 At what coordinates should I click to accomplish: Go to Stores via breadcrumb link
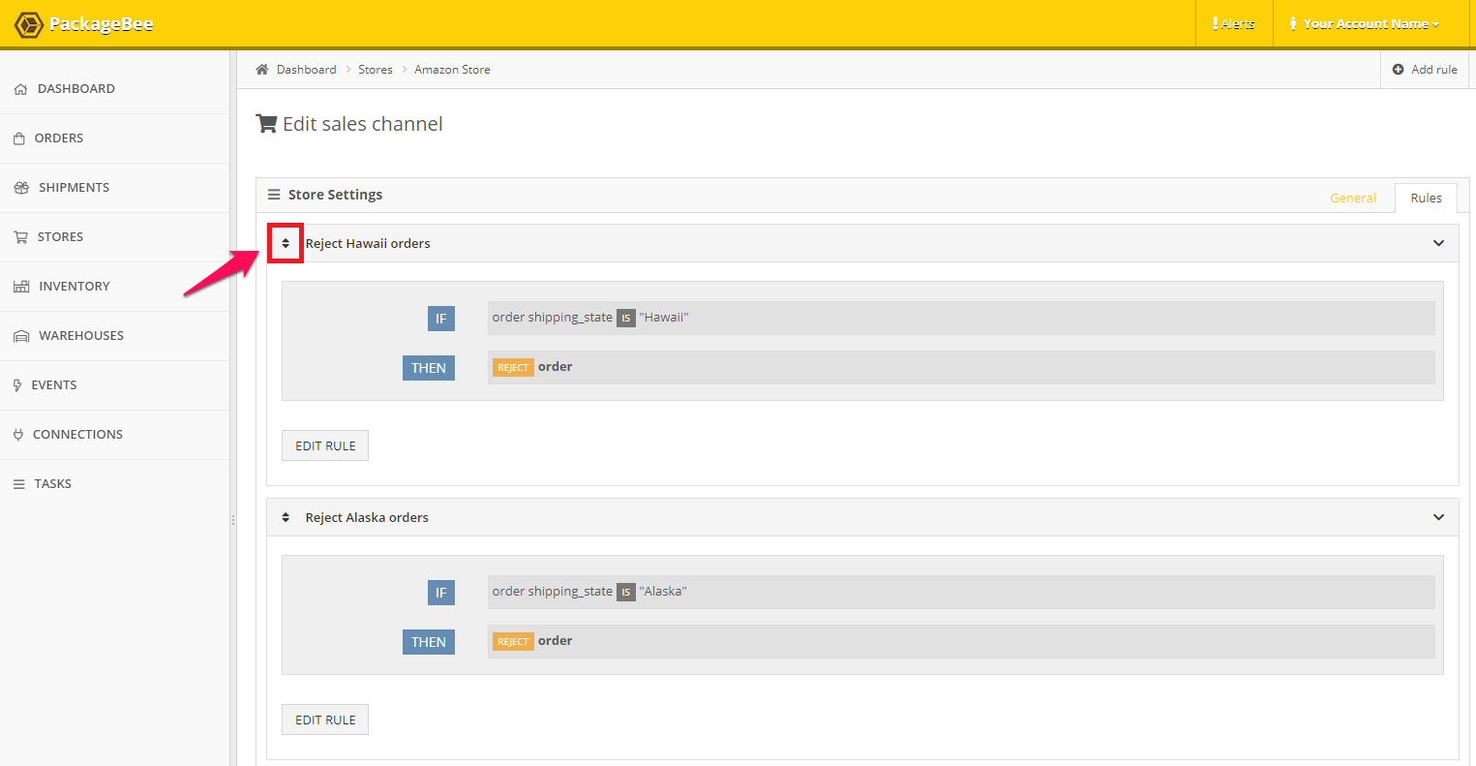376,70
